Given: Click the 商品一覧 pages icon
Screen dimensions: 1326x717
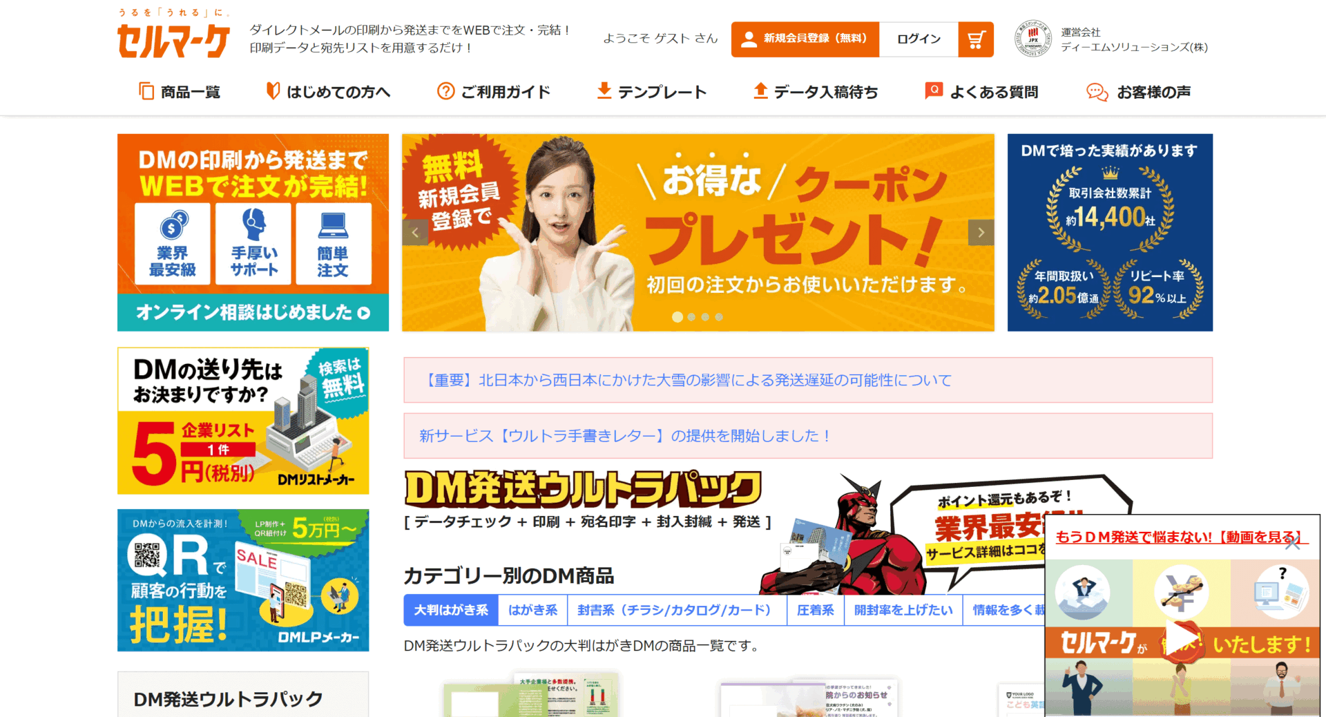Looking at the screenshot, I should (146, 91).
